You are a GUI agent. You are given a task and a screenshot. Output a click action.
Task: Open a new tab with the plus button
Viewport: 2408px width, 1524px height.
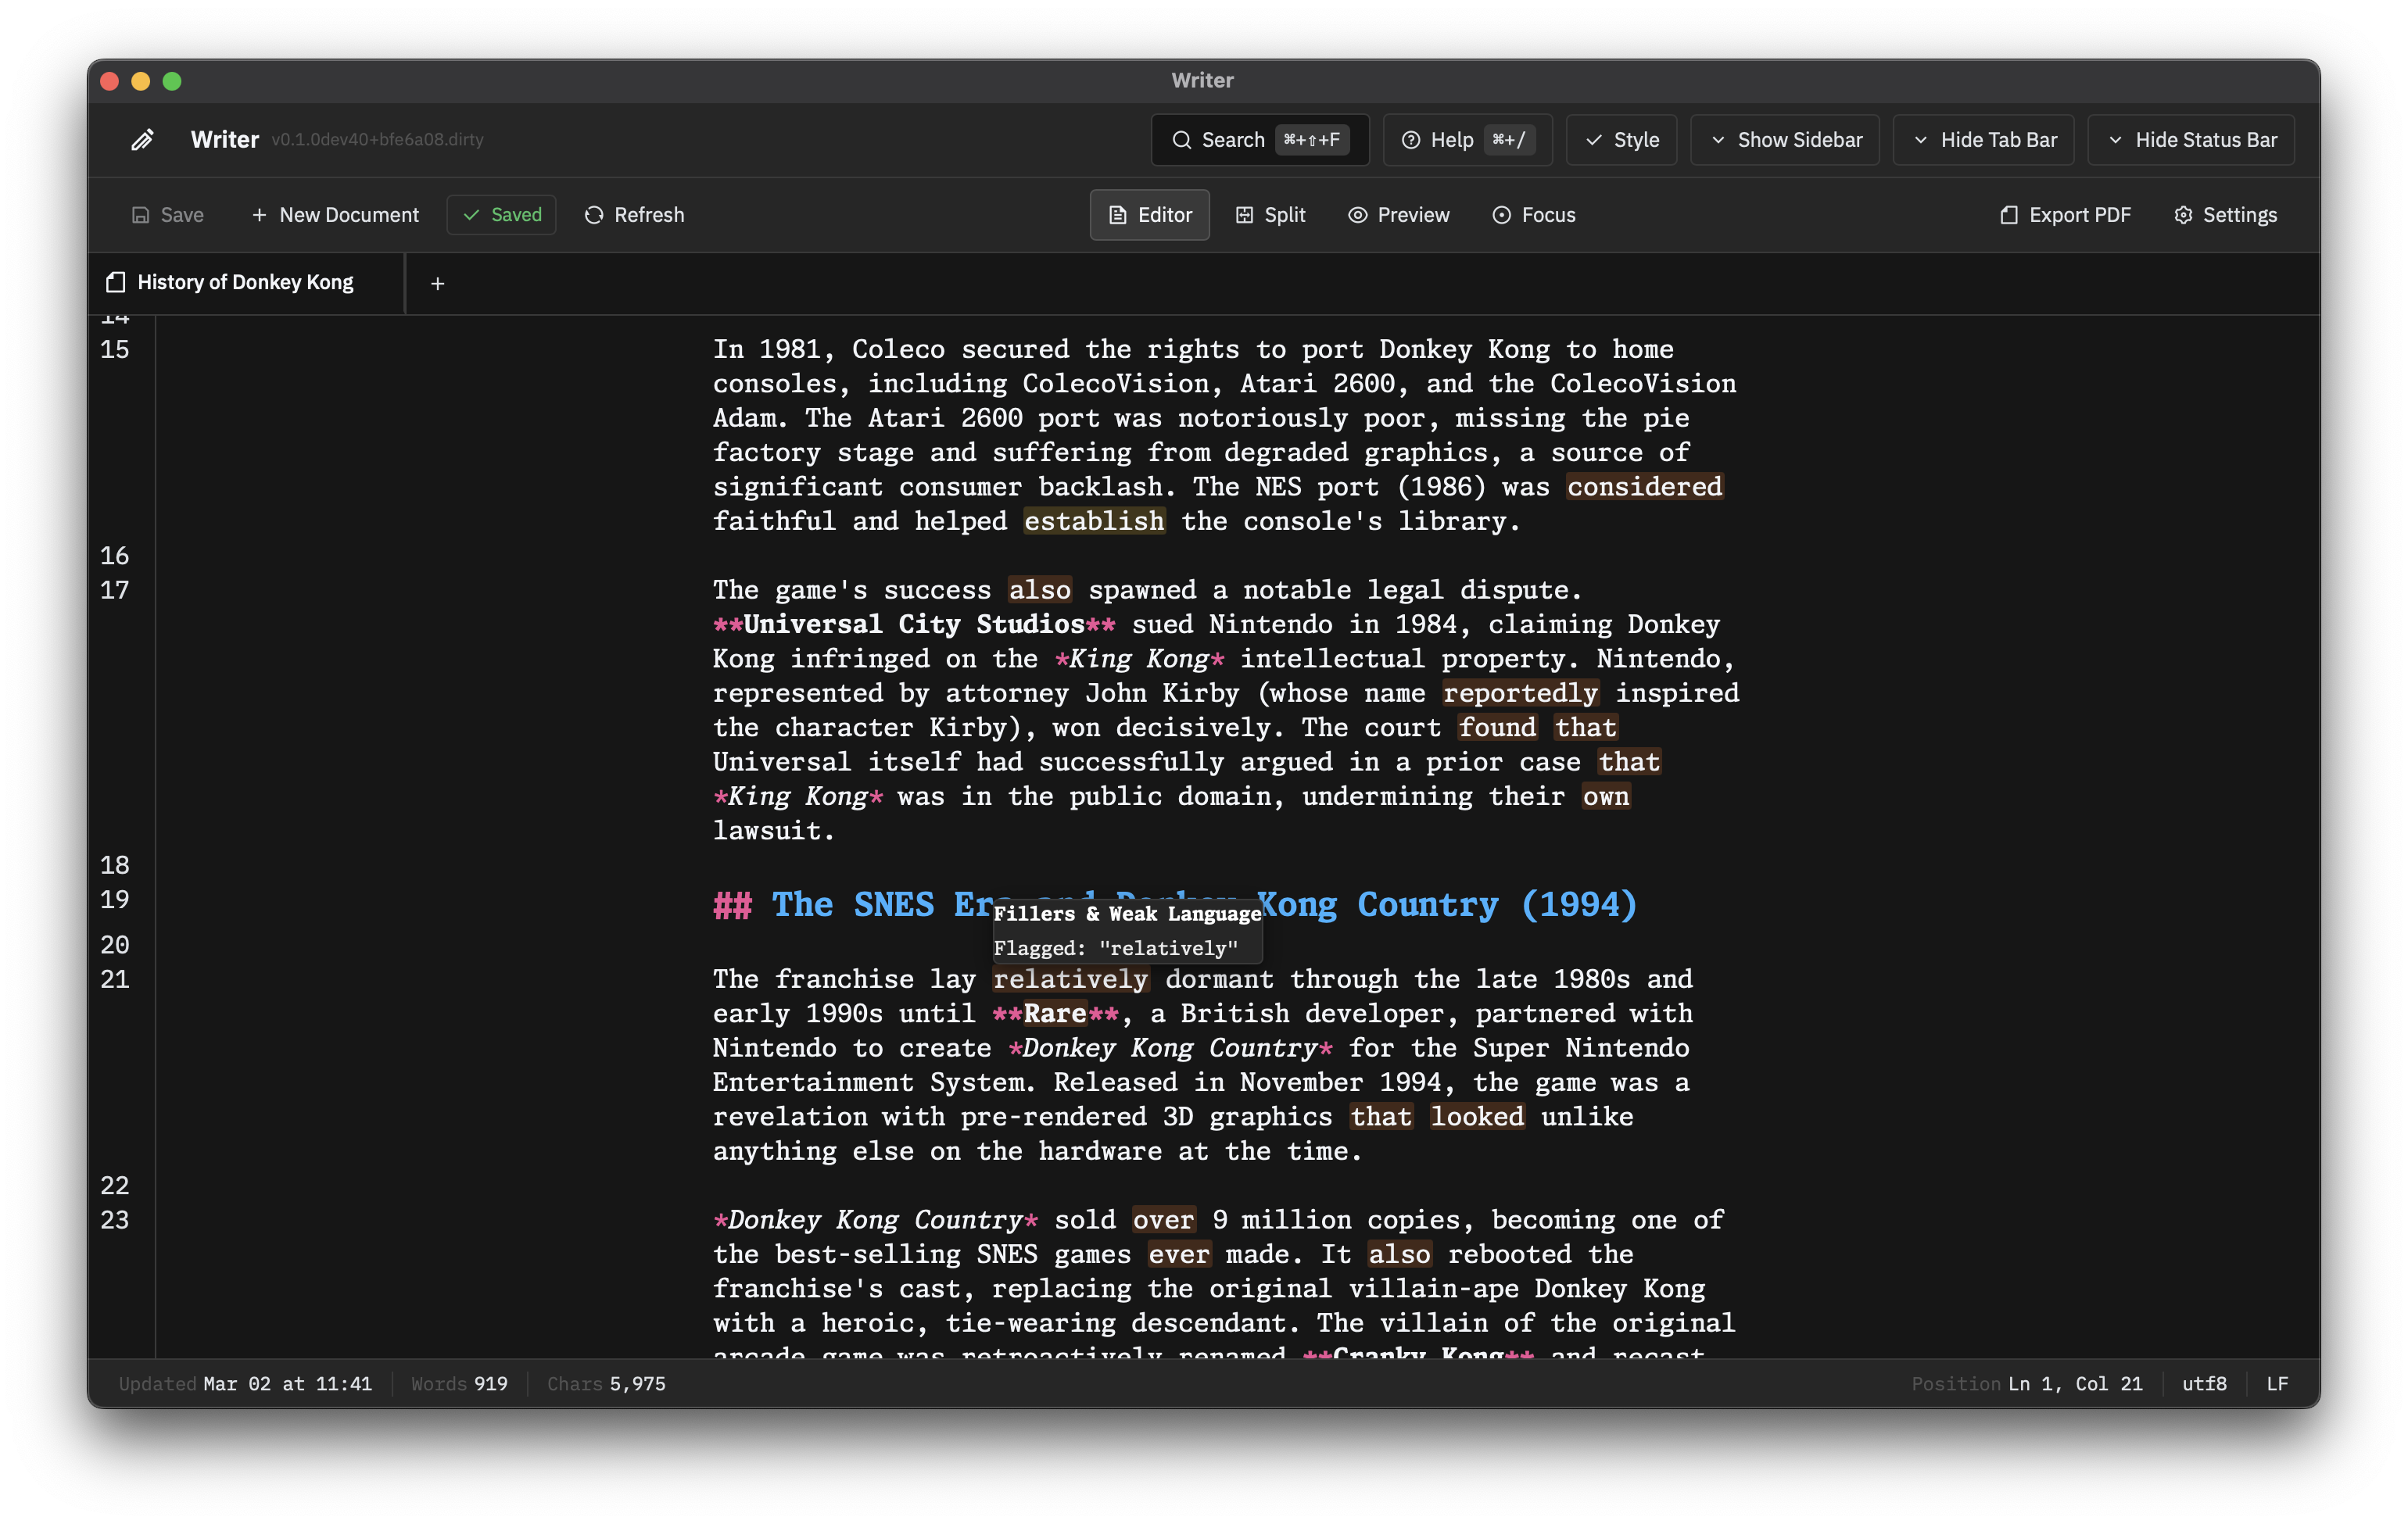(x=437, y=283)
